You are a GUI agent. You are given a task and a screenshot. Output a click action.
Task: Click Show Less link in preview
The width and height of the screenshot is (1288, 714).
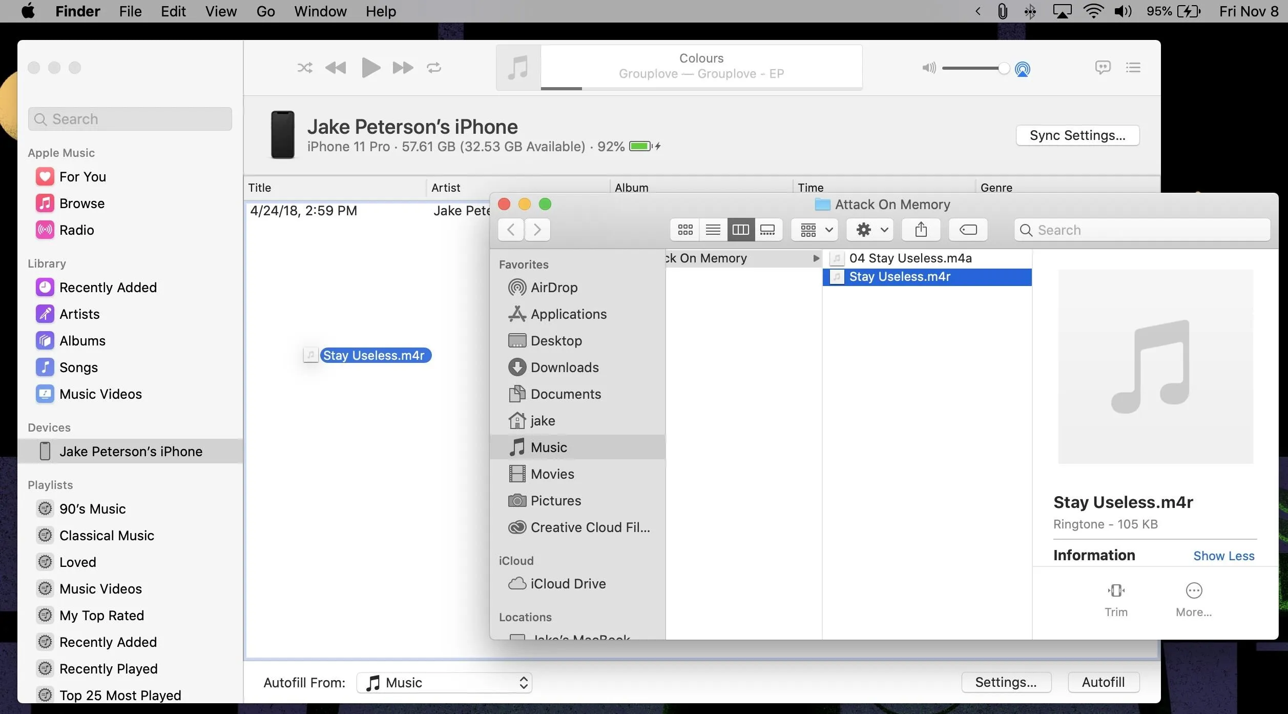pos(1223,556)
